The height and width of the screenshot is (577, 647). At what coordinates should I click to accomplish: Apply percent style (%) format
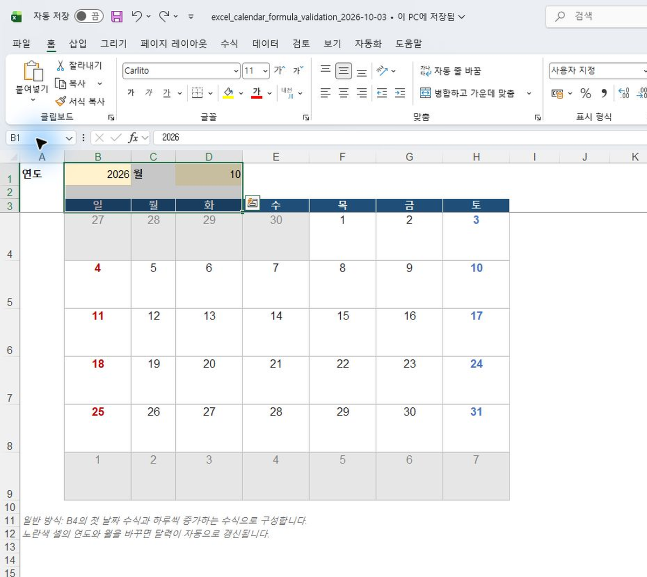pos(586,93)
